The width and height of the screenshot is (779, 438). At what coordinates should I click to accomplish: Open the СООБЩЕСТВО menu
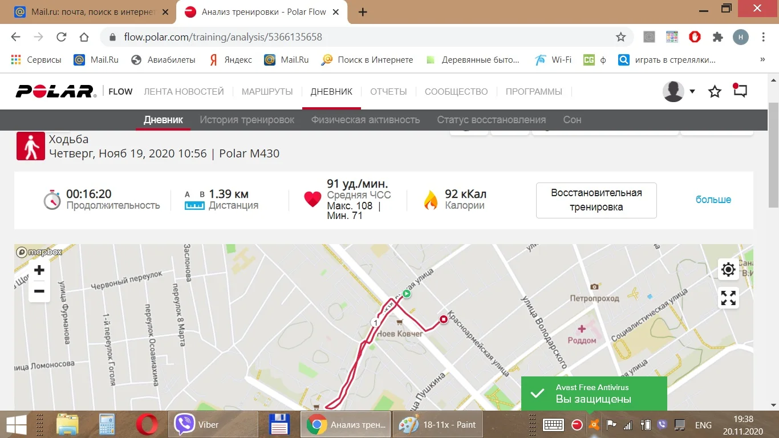click(x=456, y=91)
